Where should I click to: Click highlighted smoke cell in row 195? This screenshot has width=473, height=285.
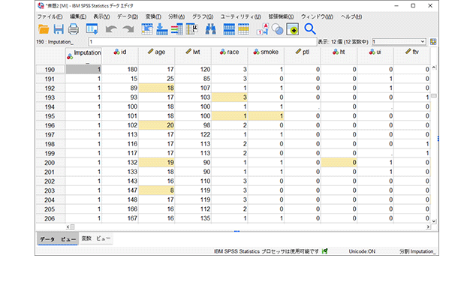tap(266, 116)
